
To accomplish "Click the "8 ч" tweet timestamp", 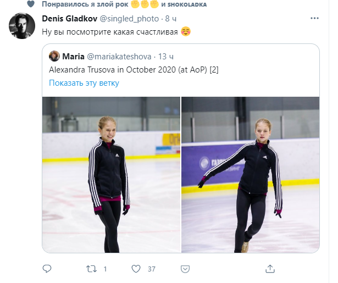I will point(170,19).
